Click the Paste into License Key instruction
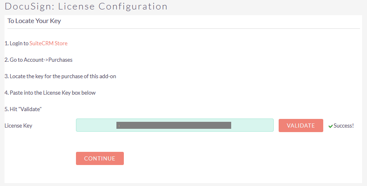 (x=50, y=93)
